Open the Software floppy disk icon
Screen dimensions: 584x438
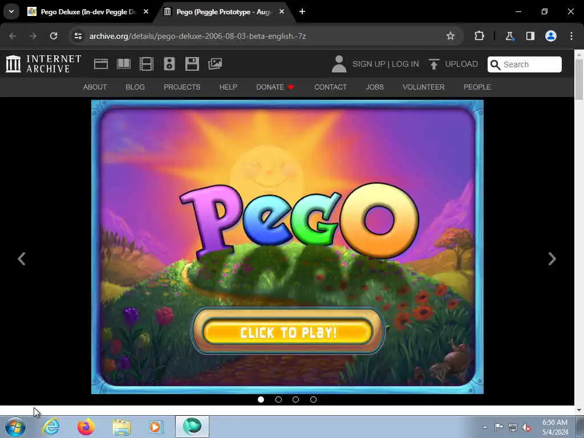pyautogui.click(x=192, y=64)
